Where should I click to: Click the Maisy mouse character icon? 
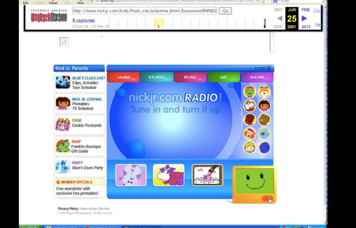pyautogui.click(x=249, y=106)
